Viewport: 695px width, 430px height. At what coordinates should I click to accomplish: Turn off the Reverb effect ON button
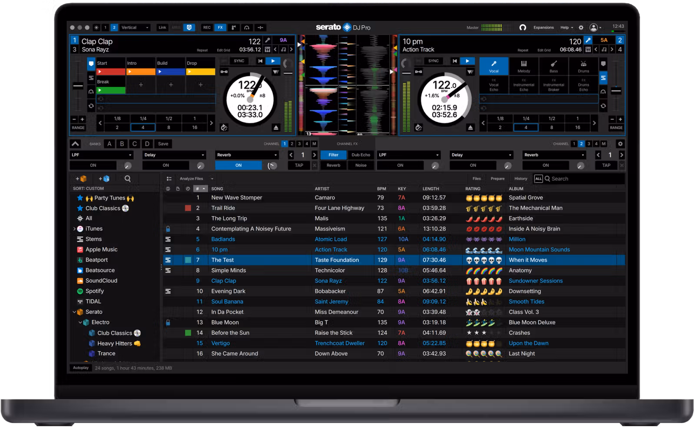[238, 165]
